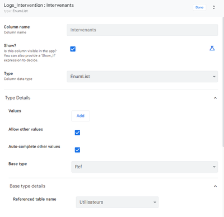Click the Show? label text
224x217 pixels.
click(x=10, y=46)
